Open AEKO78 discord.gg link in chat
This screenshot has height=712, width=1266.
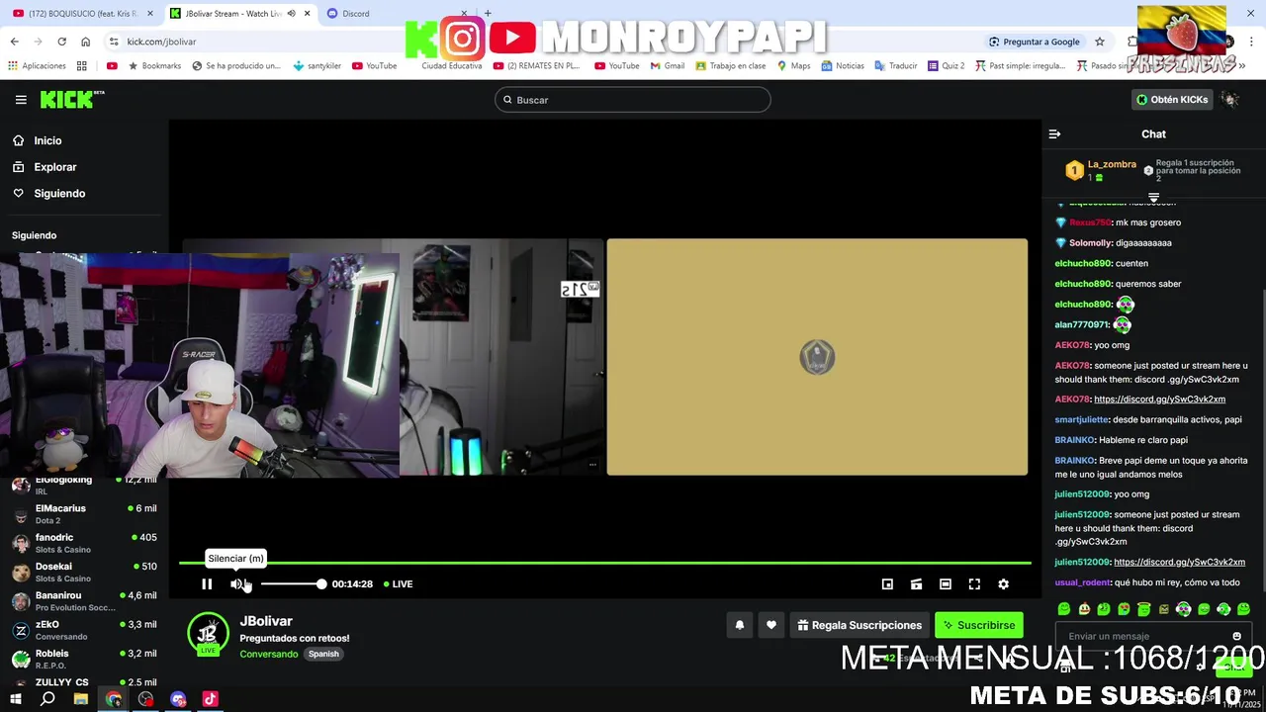point(1159,400)
